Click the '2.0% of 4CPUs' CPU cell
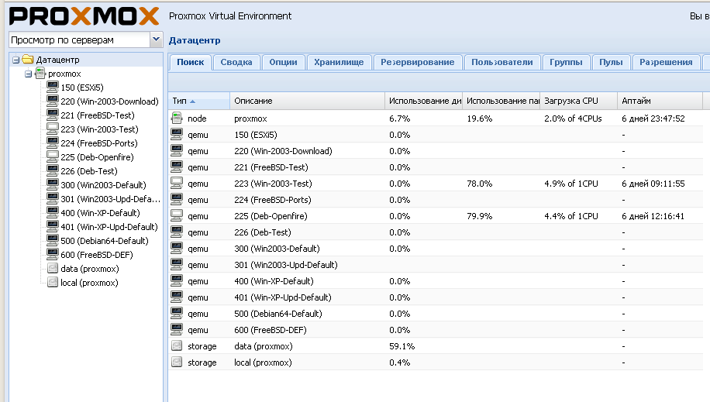The width and height of the screenshot is (710, 402). point(573,119)
